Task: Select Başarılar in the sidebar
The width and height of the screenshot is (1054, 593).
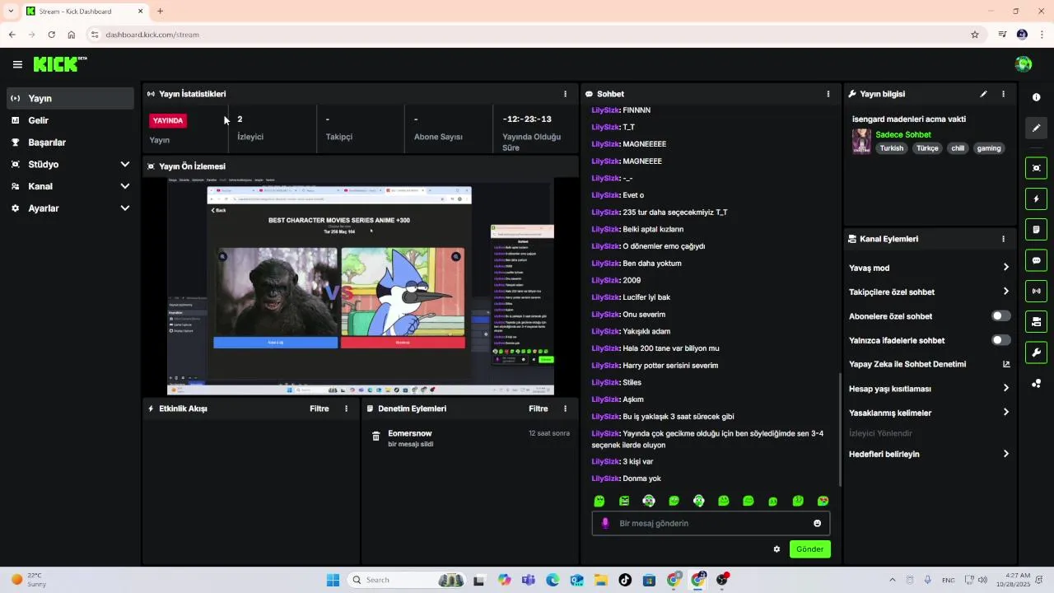Action: [x=70, y=142]
